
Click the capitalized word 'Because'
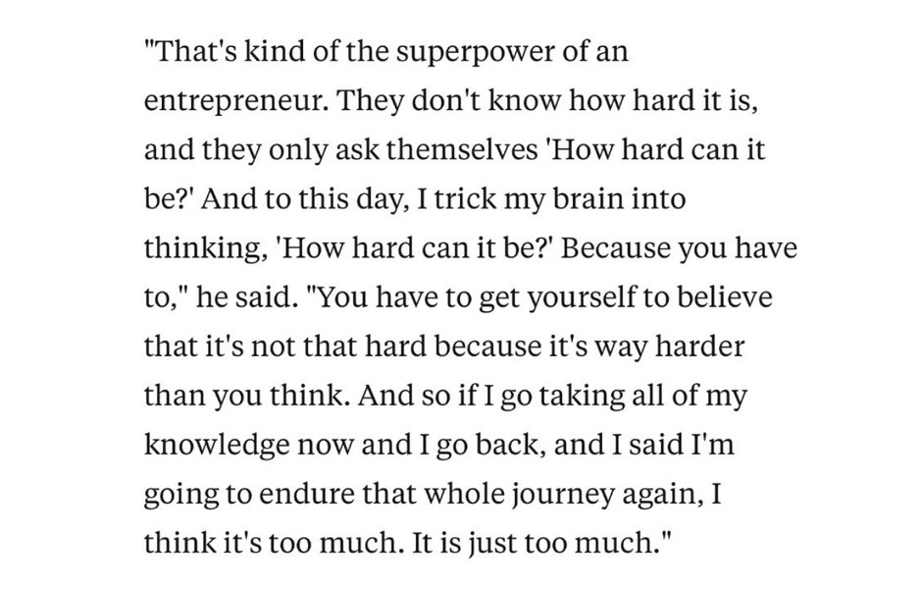tap(616, 247)
